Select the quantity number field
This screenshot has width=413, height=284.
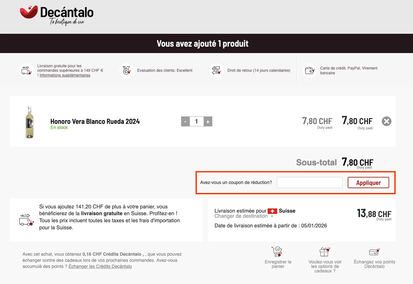pos(197,121)
